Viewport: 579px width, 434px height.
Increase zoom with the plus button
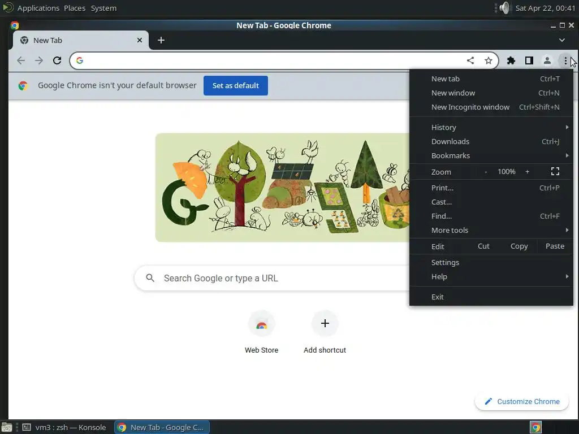tap(528, 172)
